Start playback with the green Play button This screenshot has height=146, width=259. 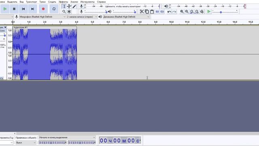click(x=5, y=9)
